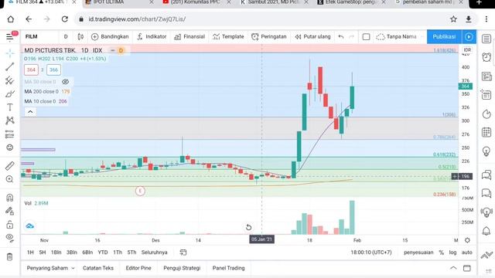
Task: Select the text annotation tool
Action: [x=10, y=107]
